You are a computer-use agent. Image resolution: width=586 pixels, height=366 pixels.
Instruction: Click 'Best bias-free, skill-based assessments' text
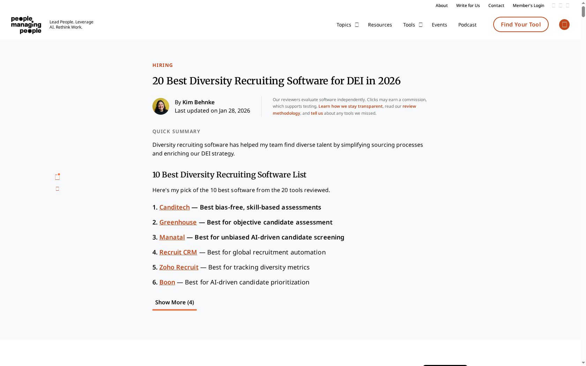coord(261,207)
